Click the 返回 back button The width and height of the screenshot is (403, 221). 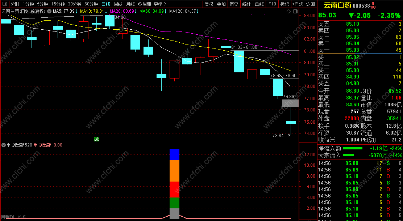[x=311, y=4]
